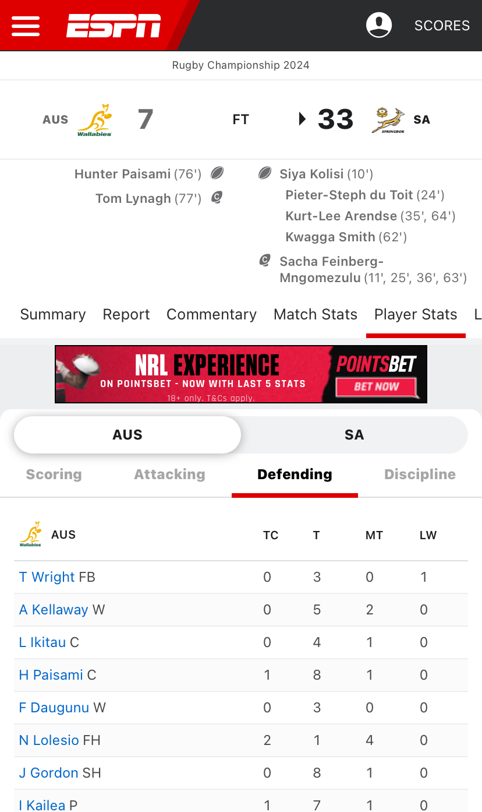
Task: Sort table by the MT column header
Action: [x=374, y=535]
